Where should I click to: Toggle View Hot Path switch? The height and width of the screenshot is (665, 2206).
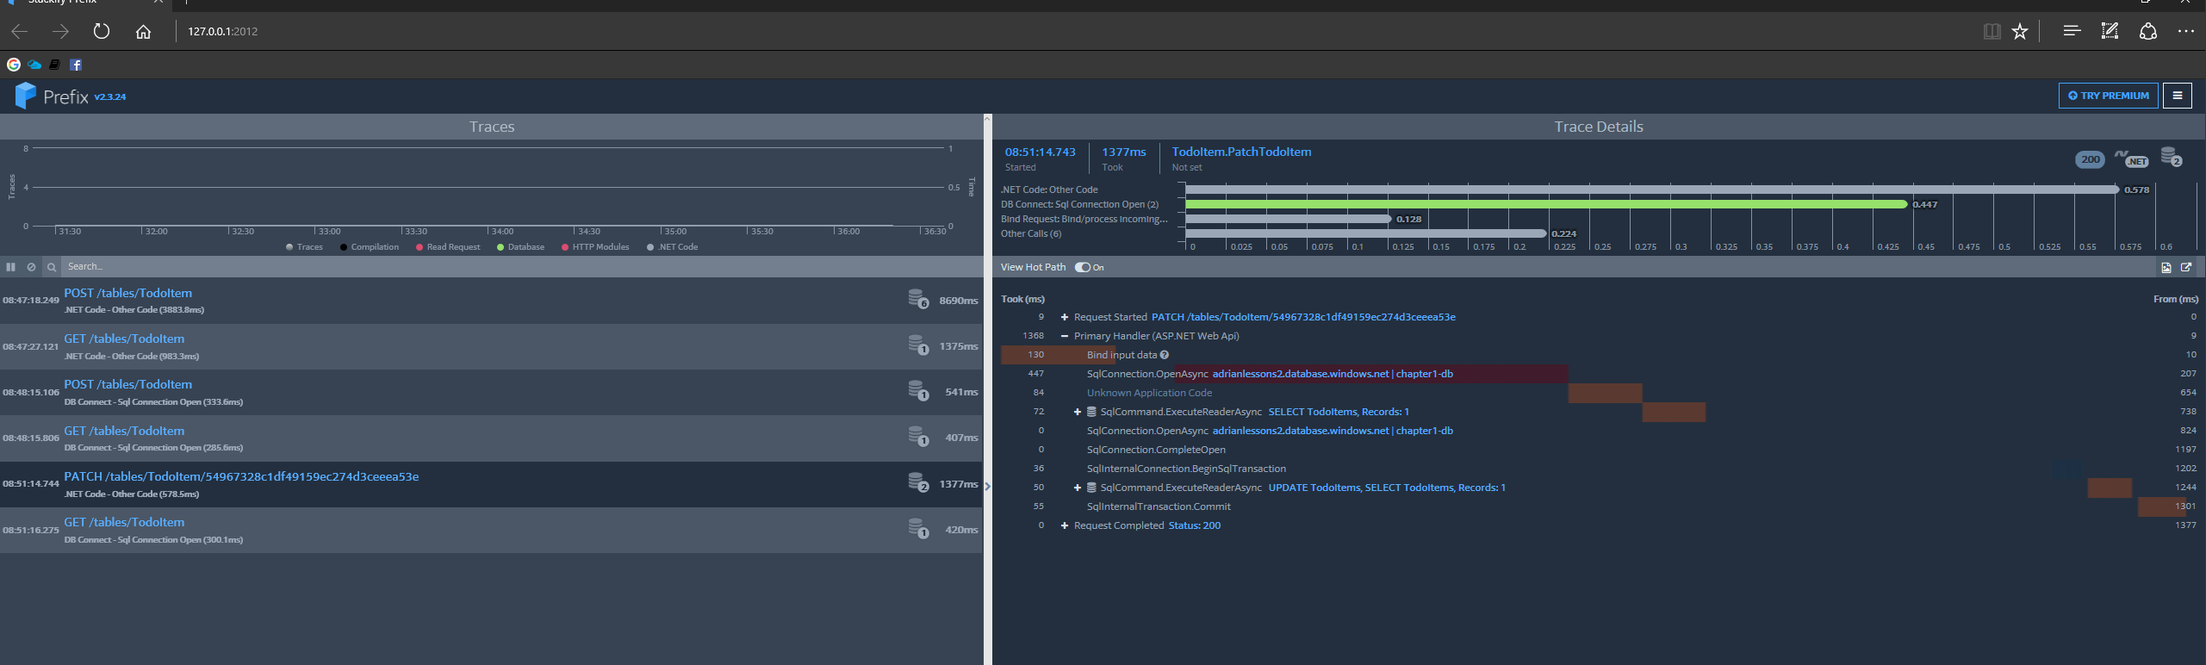(x=1083, y=267)
